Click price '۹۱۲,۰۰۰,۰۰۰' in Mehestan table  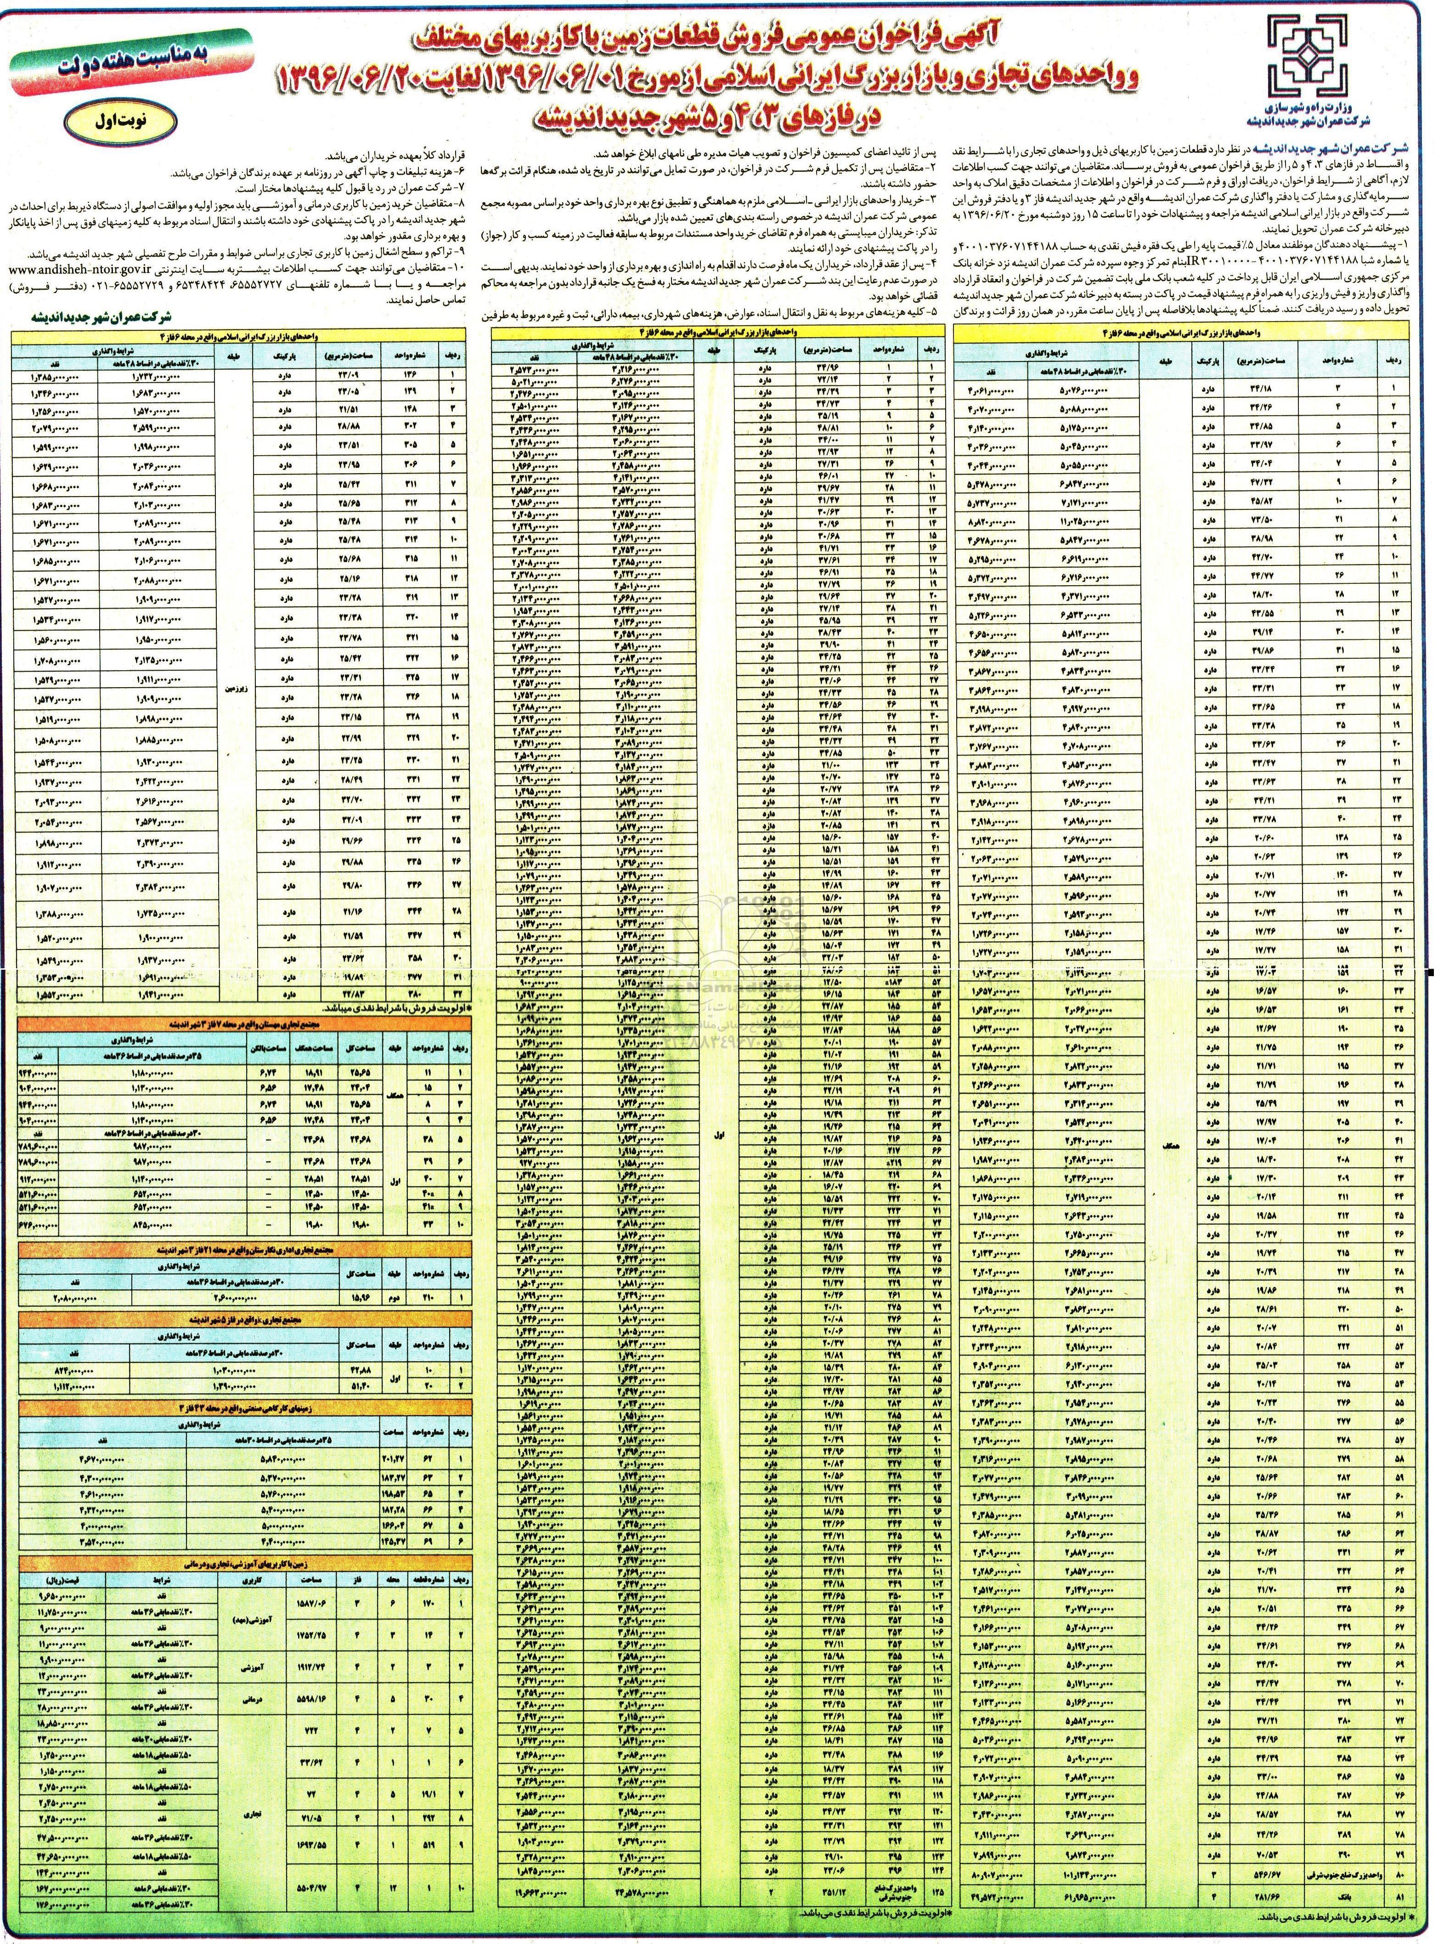(x=38, y=1179)
